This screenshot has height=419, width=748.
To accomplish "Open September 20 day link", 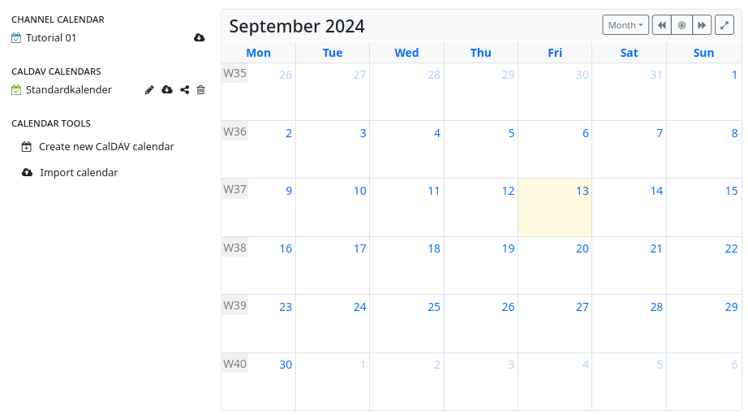I will pyautogui.click(x=582, y=249).
